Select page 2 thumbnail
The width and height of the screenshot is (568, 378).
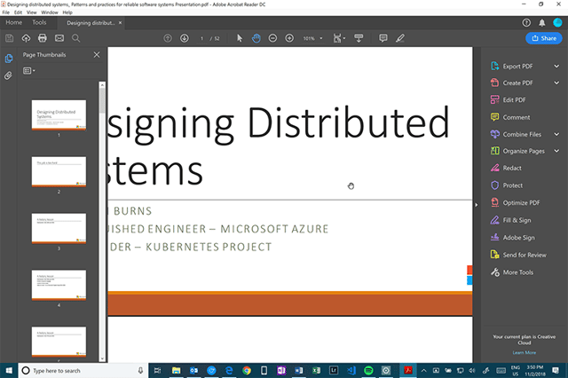coord(59,171)
